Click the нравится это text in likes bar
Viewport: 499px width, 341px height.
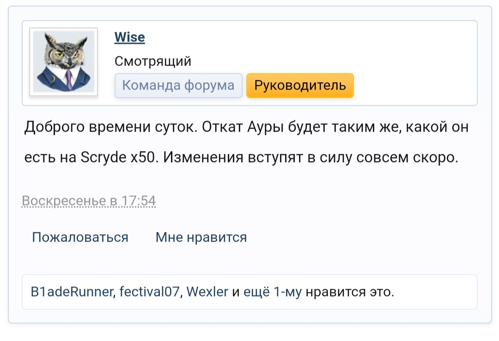point(350,292)
